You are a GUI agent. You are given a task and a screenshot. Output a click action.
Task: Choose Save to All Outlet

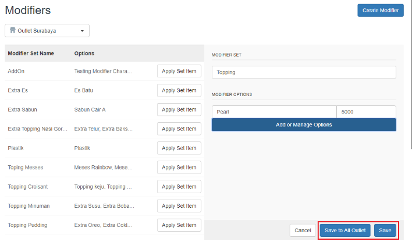coord(344,230)
